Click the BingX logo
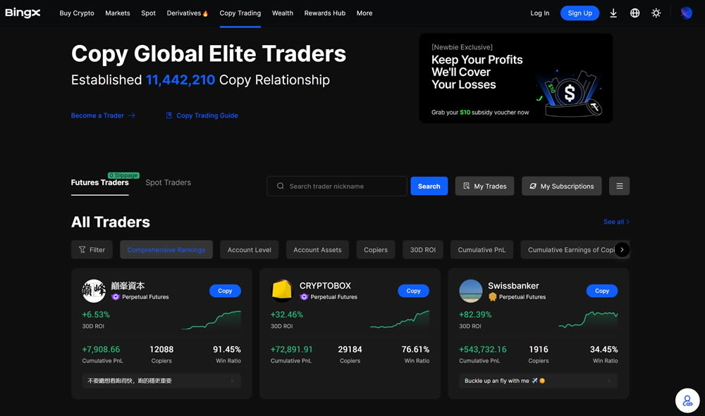705x416 pixels. [x=23, y=13]
